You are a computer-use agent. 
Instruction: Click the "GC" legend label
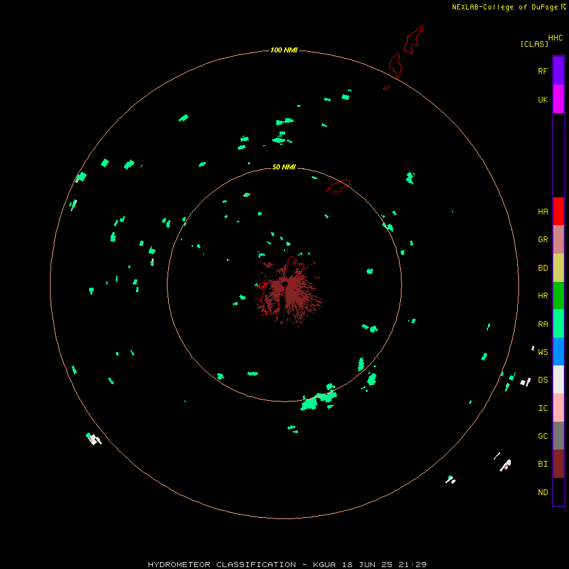[542, 436]
